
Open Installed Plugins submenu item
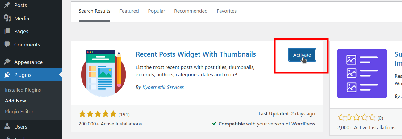click(x=23, y=90)
